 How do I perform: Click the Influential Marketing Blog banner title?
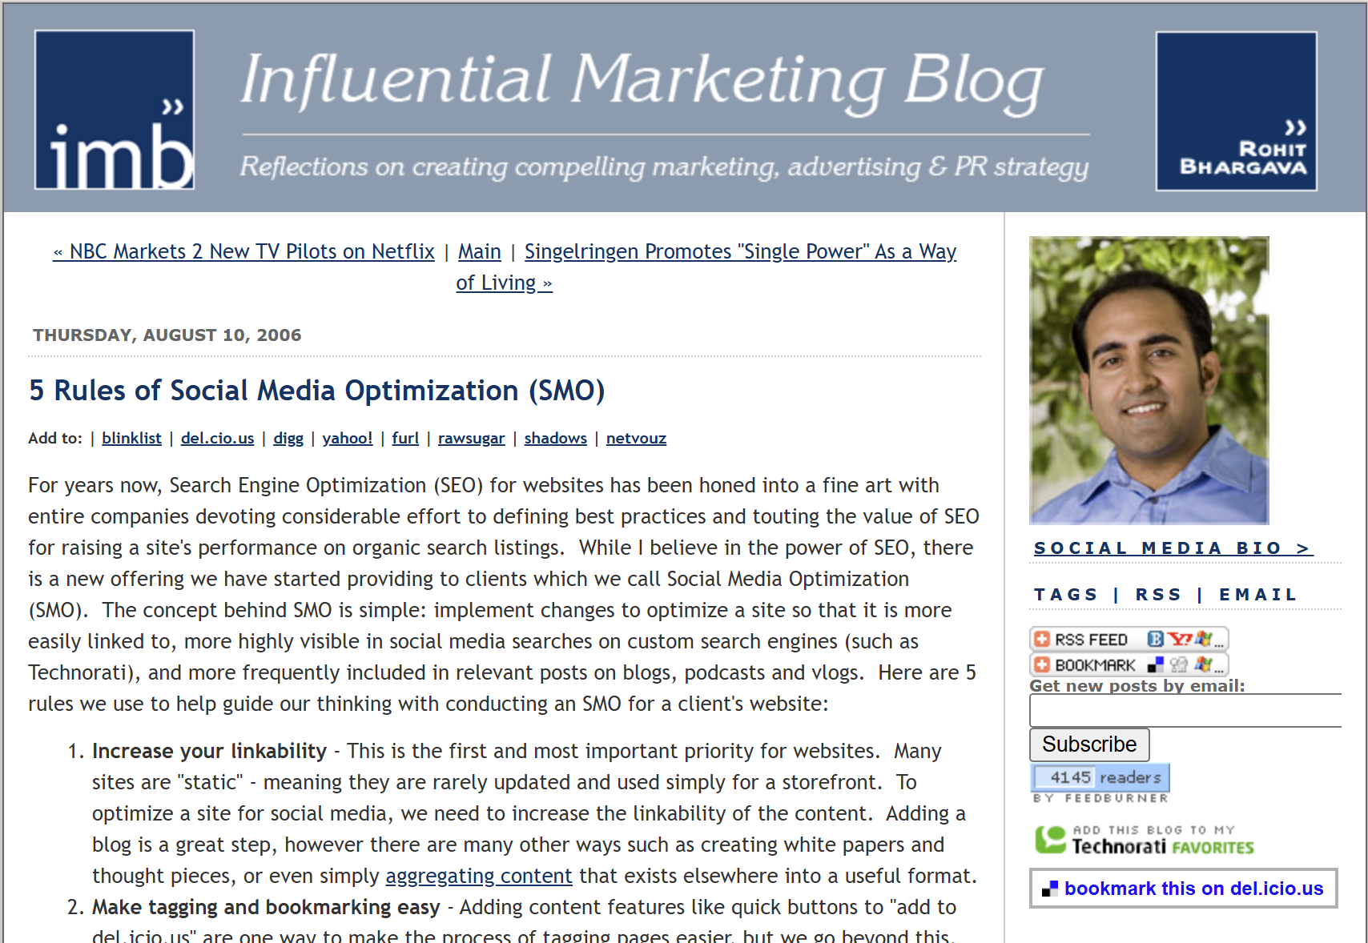click(x=642, y=82)
